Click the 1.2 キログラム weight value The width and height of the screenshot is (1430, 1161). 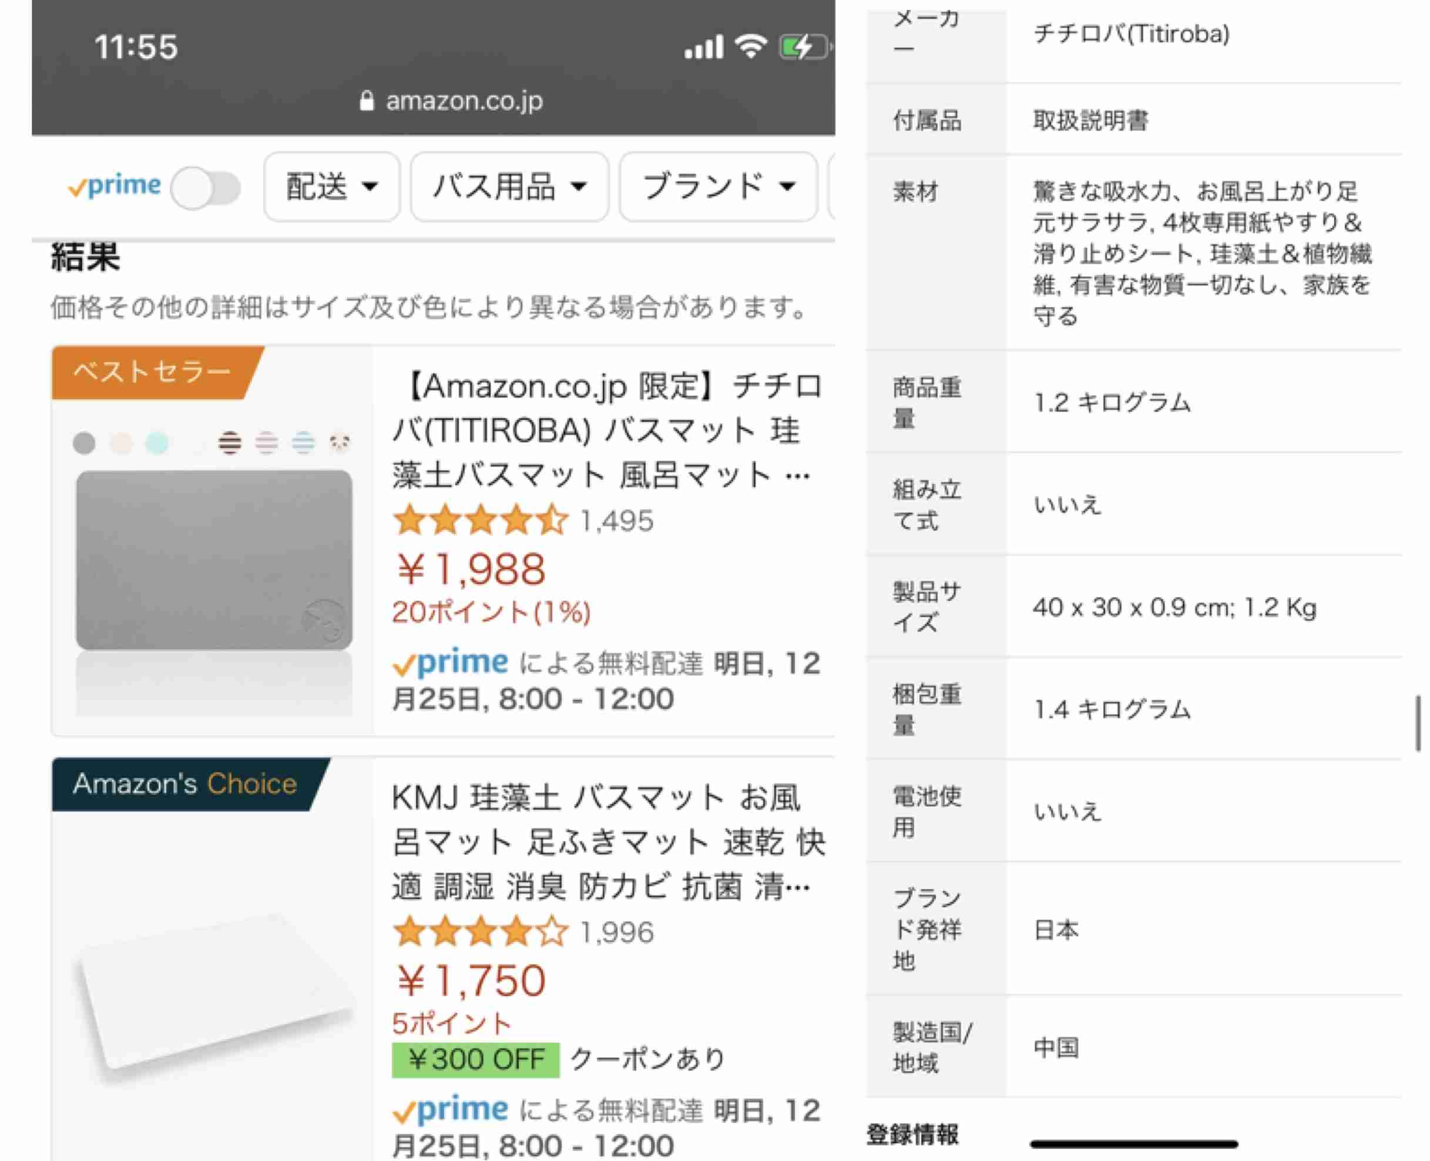coord(1112,403)
